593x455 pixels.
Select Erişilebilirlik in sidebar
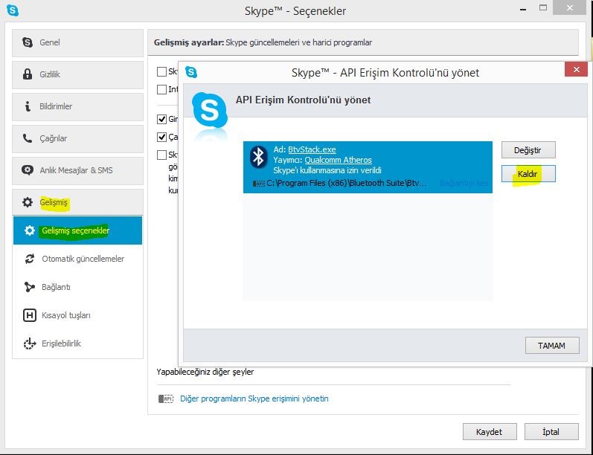coord(77,343)
